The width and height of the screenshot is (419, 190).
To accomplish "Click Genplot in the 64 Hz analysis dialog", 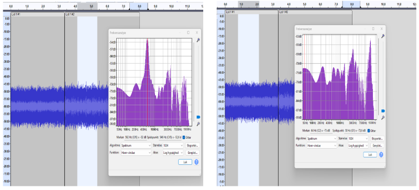I will 377,146.
